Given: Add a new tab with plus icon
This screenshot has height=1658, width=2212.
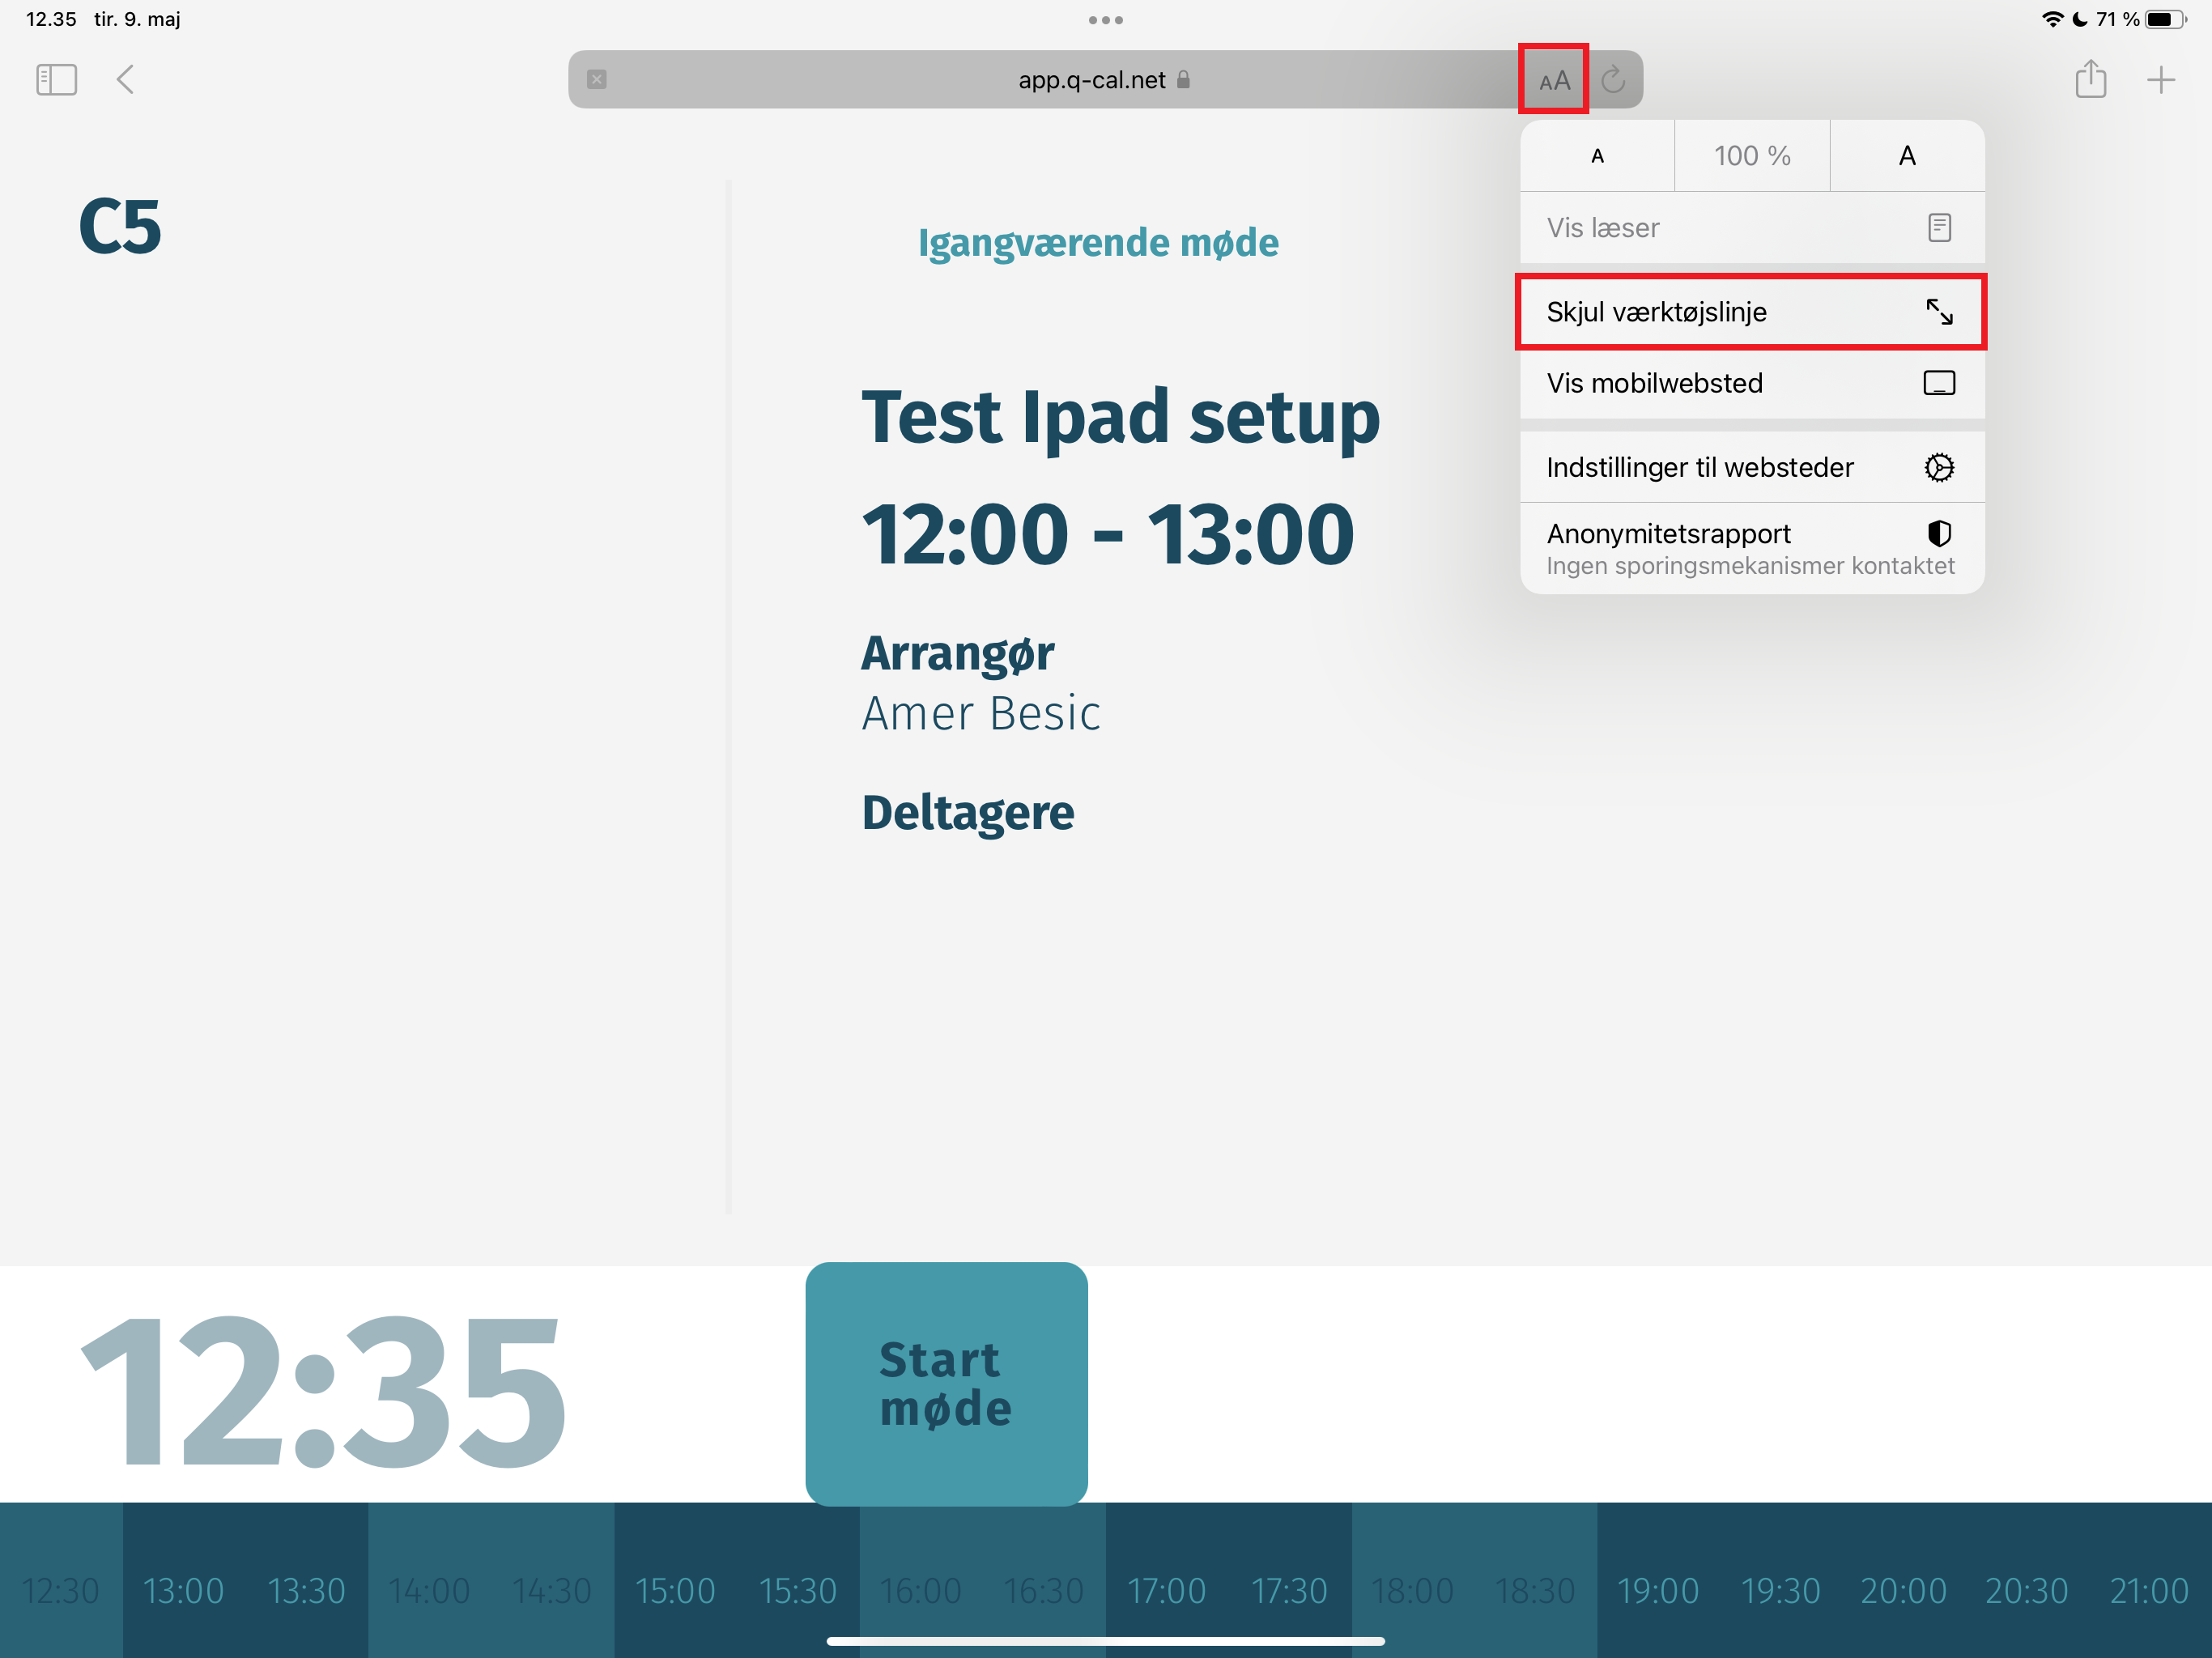Looking at the screenshot, I should point(2161,80).
